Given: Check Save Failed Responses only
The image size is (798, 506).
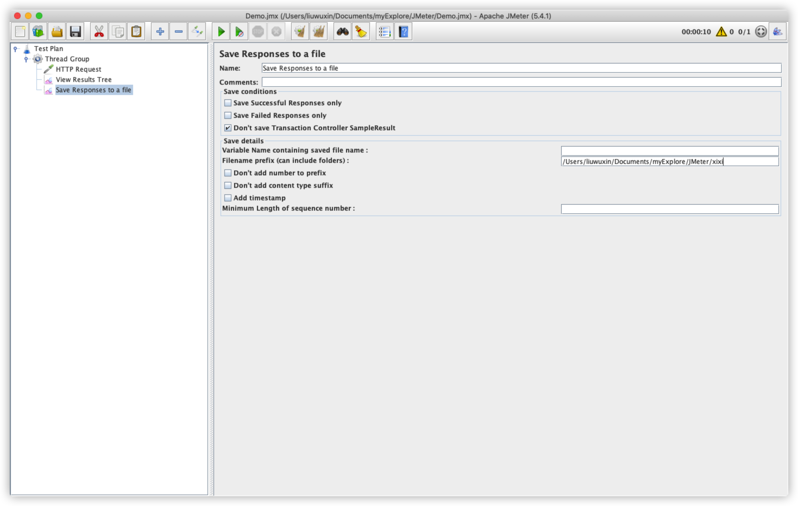Looking at the screenshot, I should (228, 116).
